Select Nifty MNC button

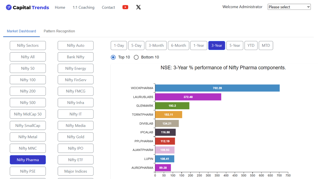point(28,148)
